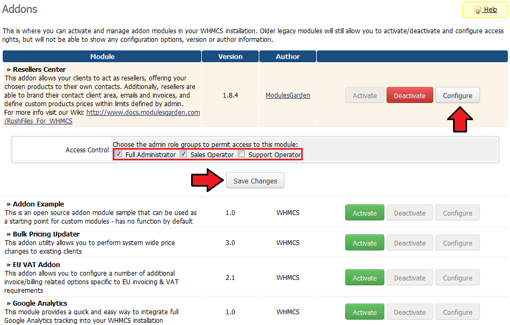Click the Access Control label
This screenshot has width=510, height=325.
(87, 150)
